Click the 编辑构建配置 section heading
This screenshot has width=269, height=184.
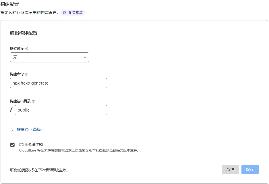24,33
